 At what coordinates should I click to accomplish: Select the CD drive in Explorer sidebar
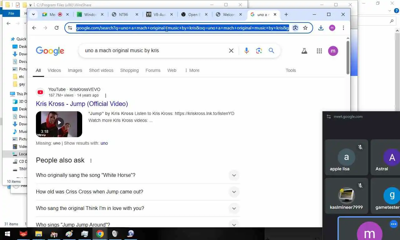[x=20, y=162]
